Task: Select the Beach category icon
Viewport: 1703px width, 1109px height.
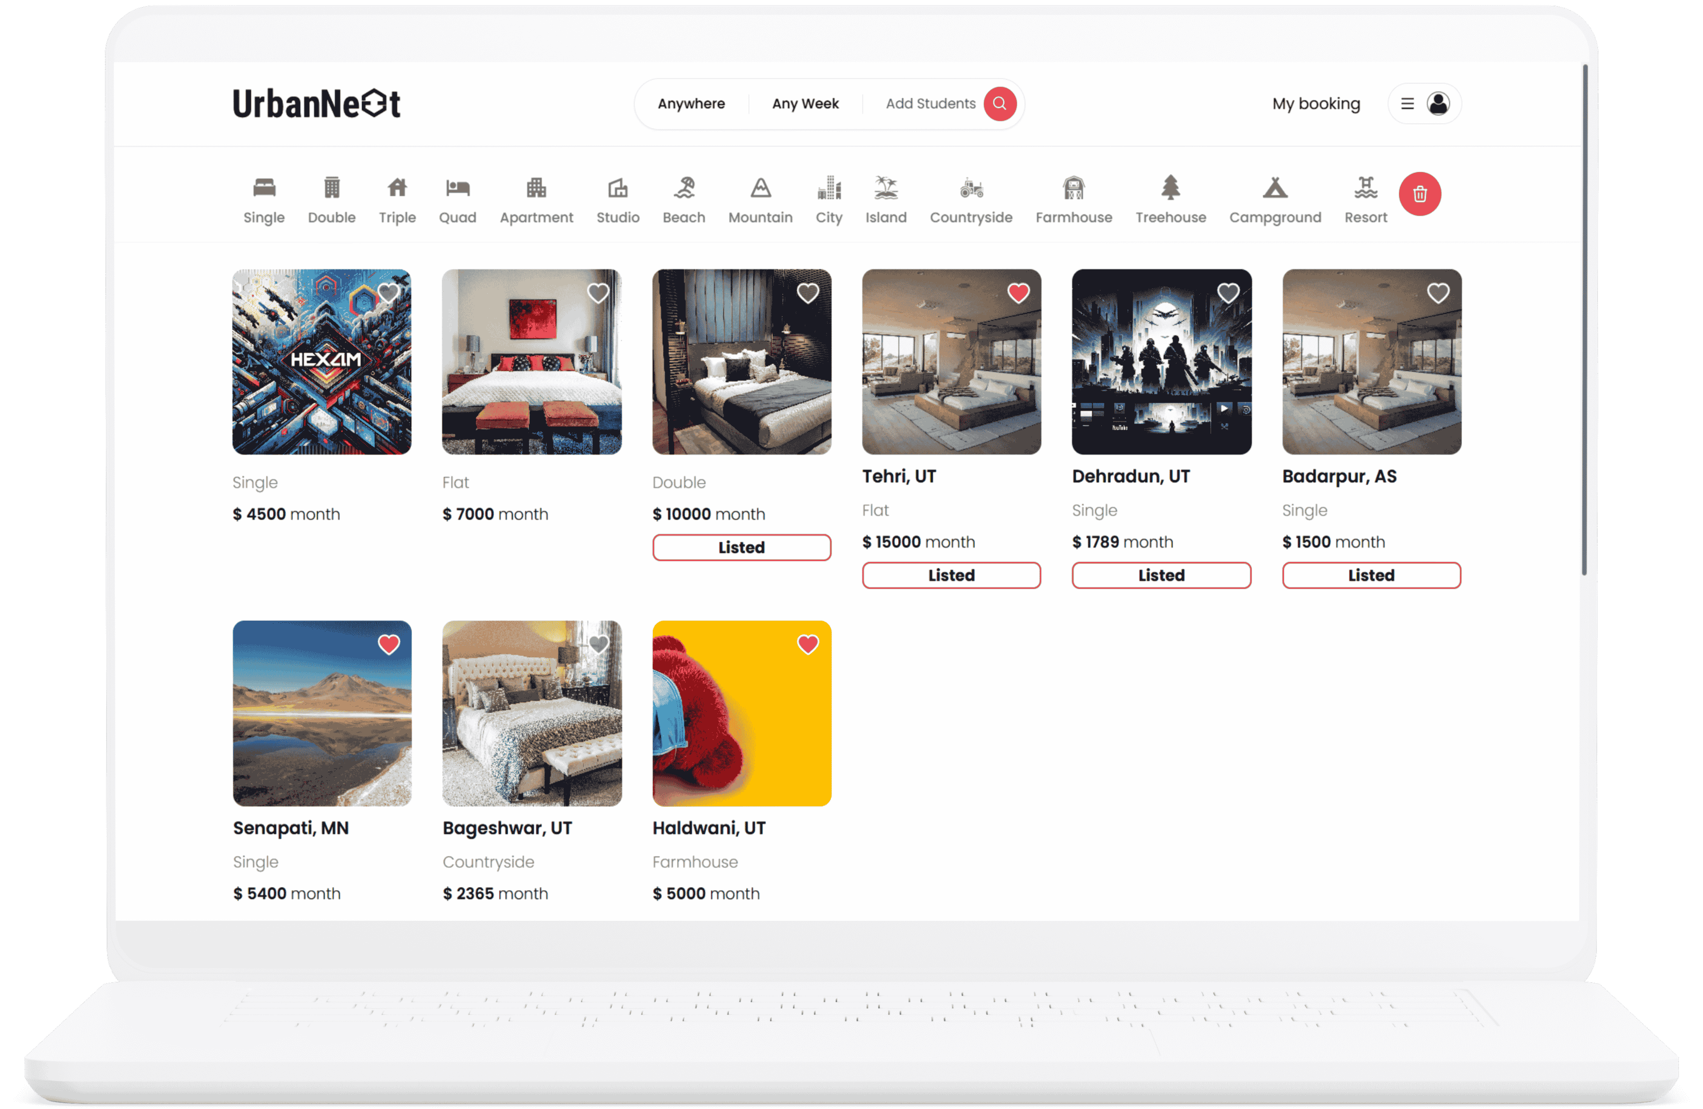Action: pos(683,188)
